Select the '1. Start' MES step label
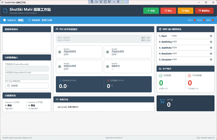This screenshot has height=140, width=217. pyautogui.click(x=163, y=36)
